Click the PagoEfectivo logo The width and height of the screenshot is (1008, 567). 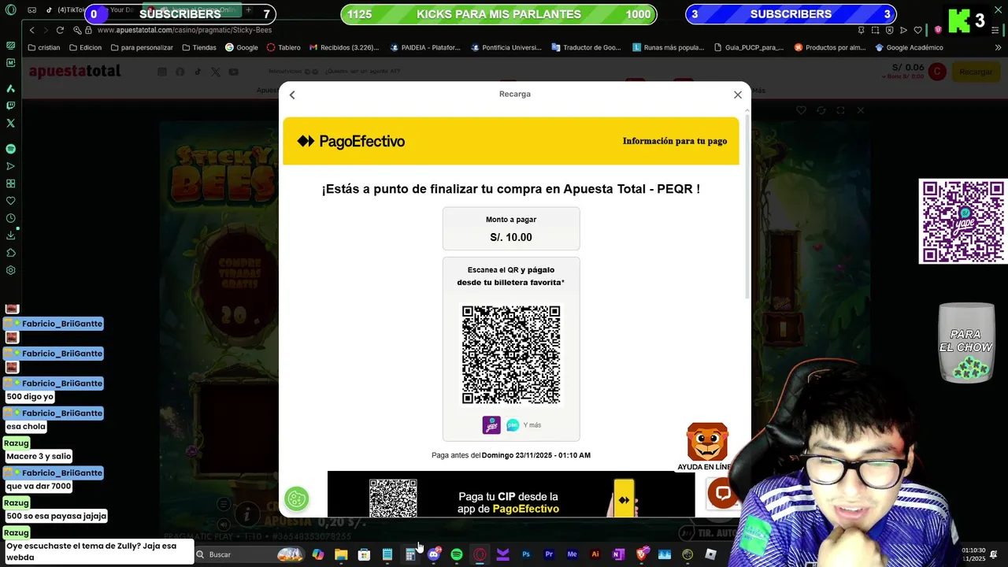point(350,141)
